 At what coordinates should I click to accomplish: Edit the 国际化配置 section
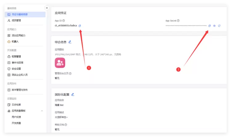coord(73,95)
